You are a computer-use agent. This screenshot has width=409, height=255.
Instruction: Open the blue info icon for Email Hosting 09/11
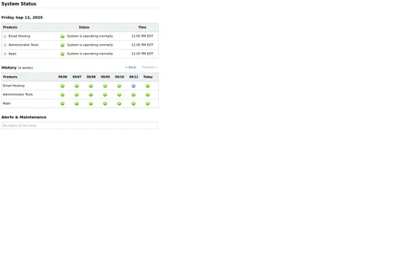pos(134,86)
